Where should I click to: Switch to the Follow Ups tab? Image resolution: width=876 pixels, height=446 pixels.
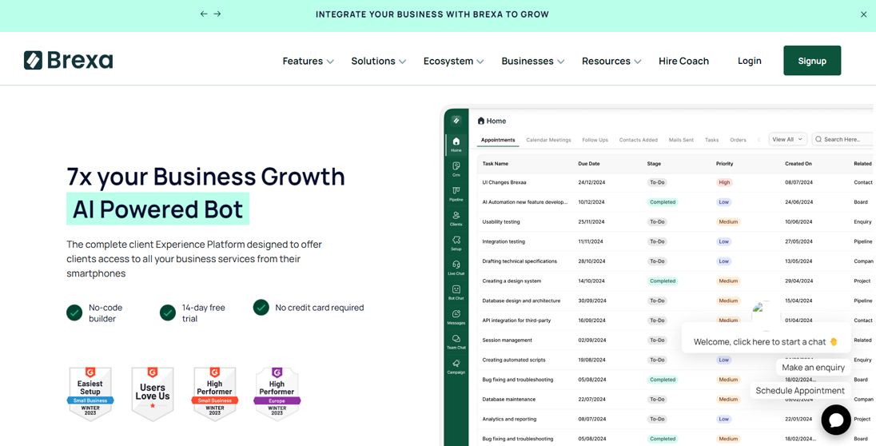coord(595,140)
